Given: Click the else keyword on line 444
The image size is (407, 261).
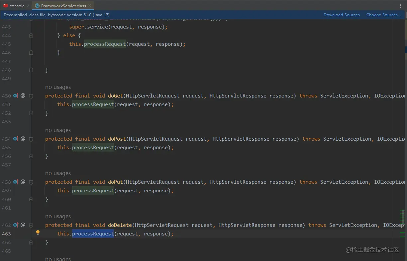Looking at the screenshot, I should point(69,35).
